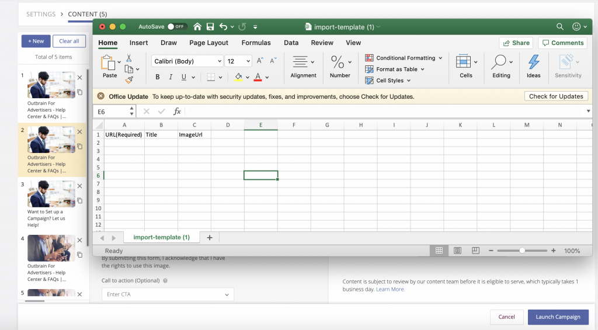
Task: Open the font name Calibri dropdown
Action: click(x=187, y=61)
